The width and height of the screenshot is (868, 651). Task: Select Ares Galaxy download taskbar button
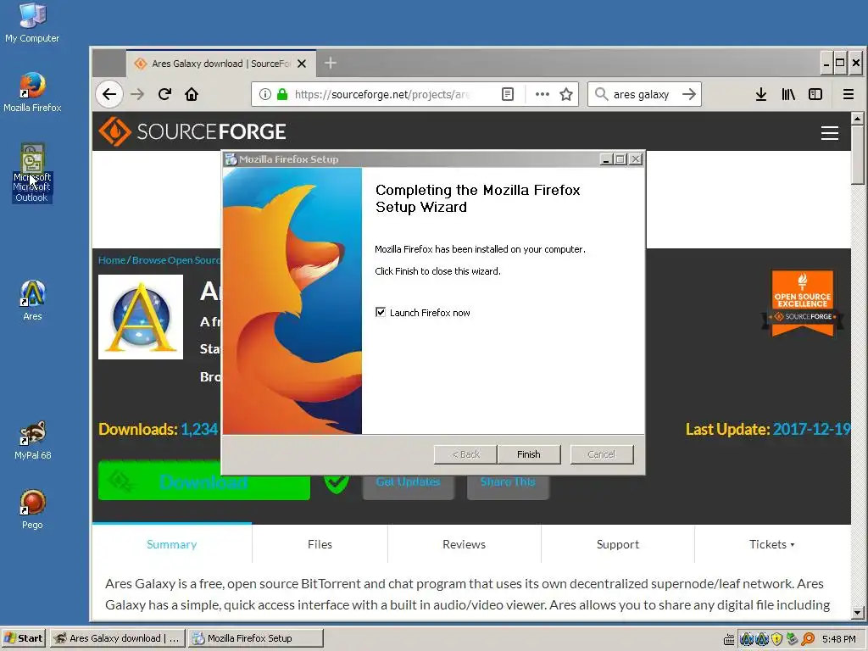pyautogui.click(x=117, y=638)
